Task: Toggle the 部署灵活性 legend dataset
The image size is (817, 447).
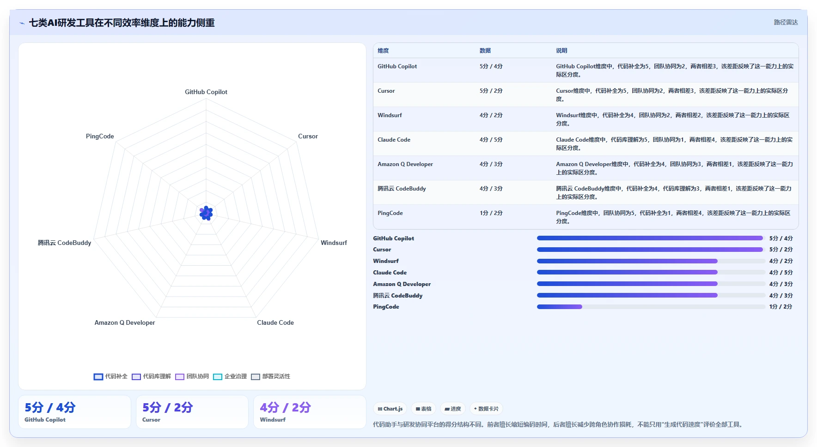Action: 270,376
